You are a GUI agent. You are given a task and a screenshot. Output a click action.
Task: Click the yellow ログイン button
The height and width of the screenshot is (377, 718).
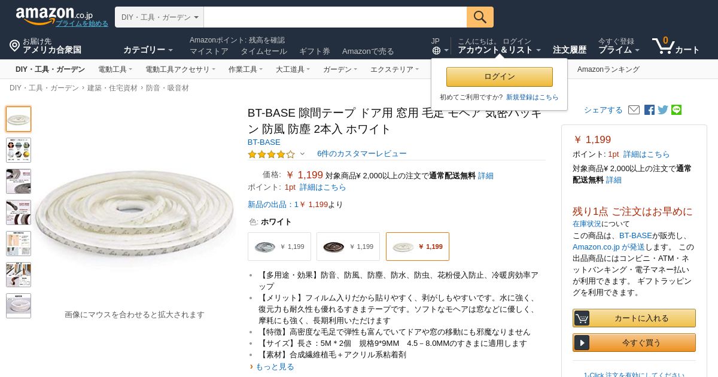click(500, 77)
